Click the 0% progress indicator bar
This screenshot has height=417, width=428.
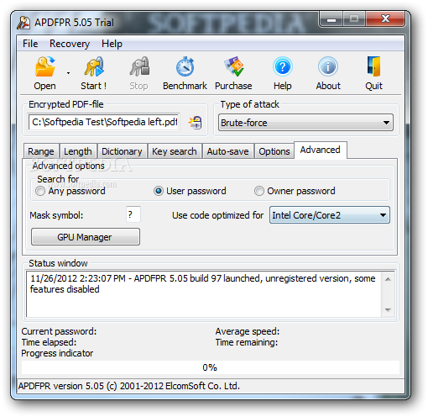(211, 367)
